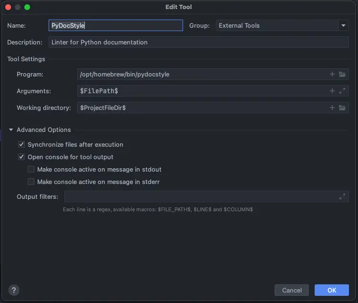This screenshot has height=303, width=358.
Task: Focus the Name field containing PyDocStyle
Action: tap(116, 25)
